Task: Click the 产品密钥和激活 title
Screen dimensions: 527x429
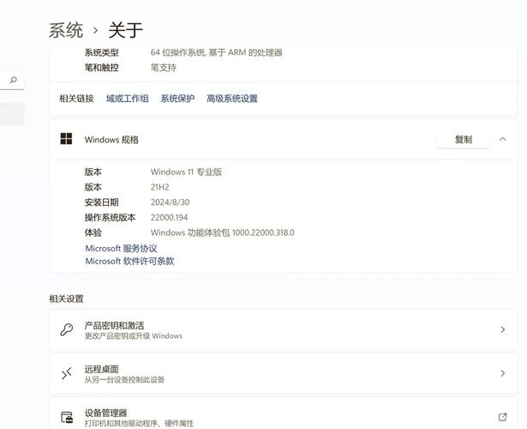Action: [114, 325]
